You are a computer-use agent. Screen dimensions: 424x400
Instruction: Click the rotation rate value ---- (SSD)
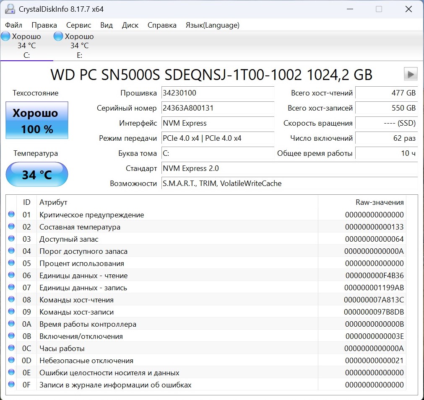386,123
